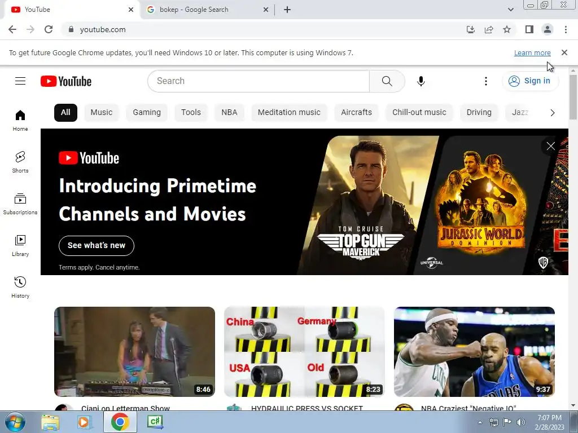Click the install app icon in address bar
Screen dimensions: 578x433
471,29
